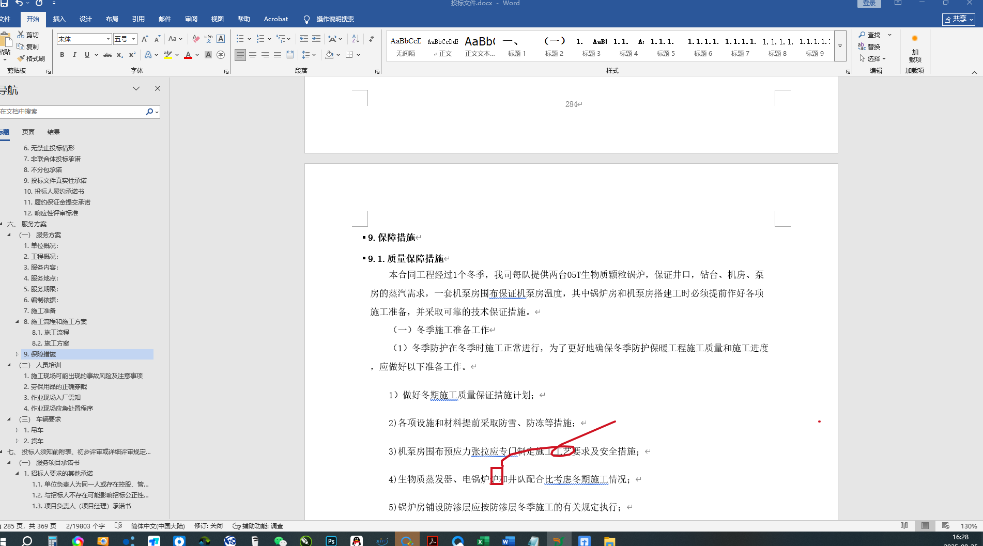Image resolution: width=983 pixels, height=546 pixels.
Task: Open the font name dropdown
Action: click(x=108, y=39)
